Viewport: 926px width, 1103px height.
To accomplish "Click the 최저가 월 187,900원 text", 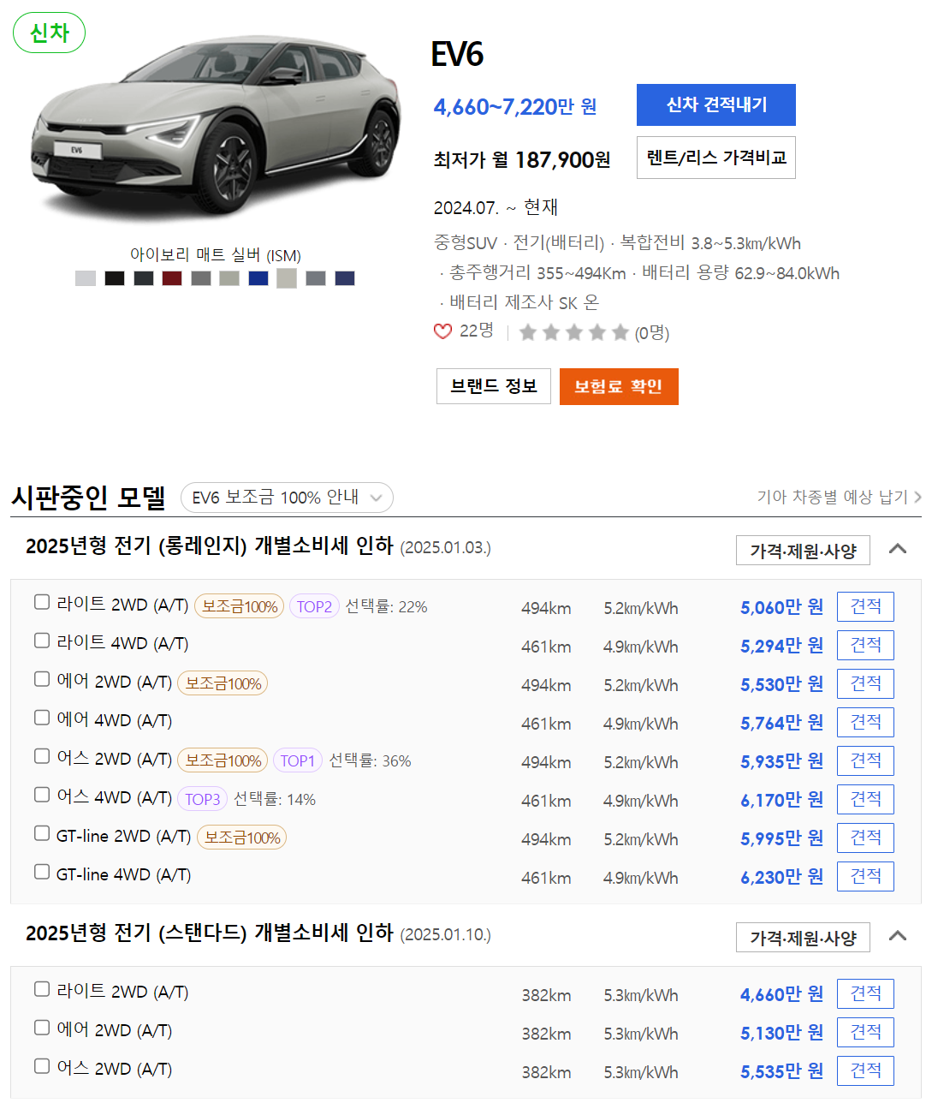I will point(522,160).
